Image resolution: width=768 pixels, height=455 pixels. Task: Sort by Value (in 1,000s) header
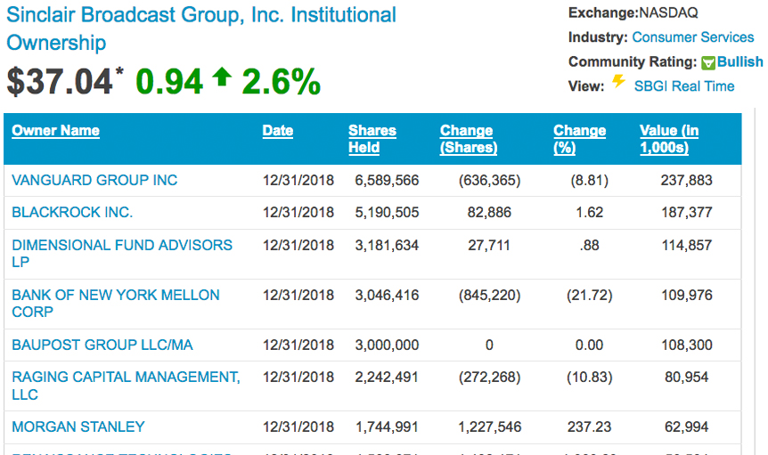tap(669, 139)
